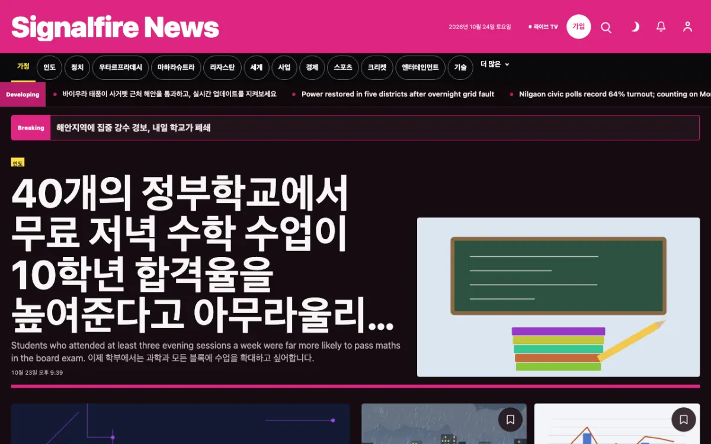The height and width of the screenshot is (444, 711).
Task: Select the 스포츠 category tab
Action: [x=343, y=67]
